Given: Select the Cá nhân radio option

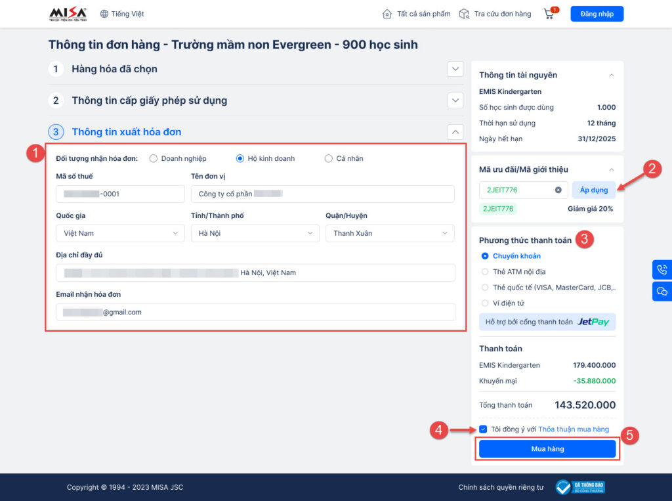Looking at the screenshot, I should [328, 158].
